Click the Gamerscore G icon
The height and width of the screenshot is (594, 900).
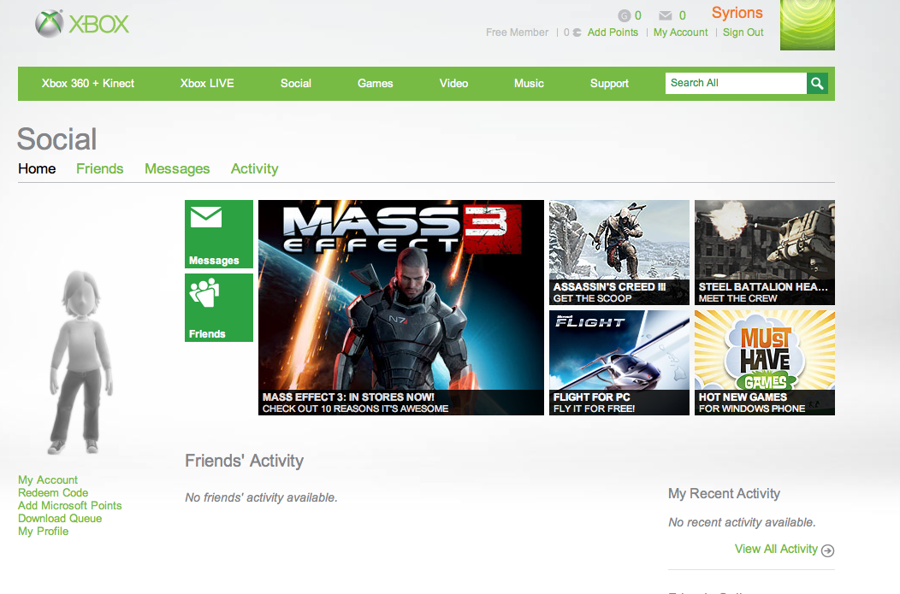click(624, 16)
